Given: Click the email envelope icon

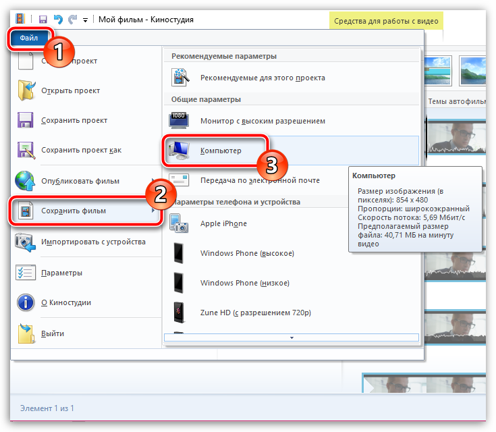Looking at the screenshot, I should (179, 180).
